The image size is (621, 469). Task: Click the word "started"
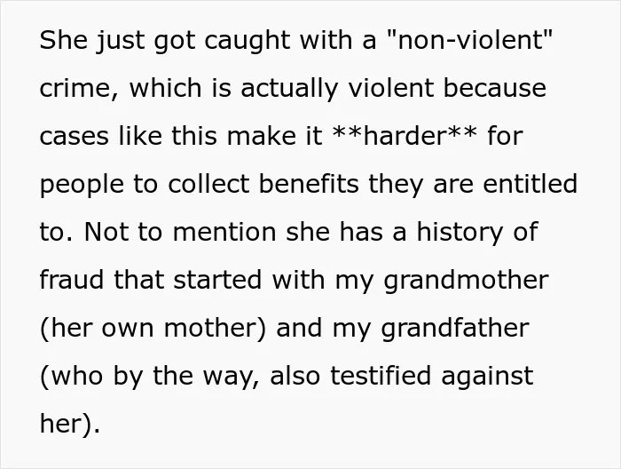(217, 280)
